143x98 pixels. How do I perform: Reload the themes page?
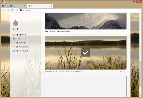click(x=12, y=10)
